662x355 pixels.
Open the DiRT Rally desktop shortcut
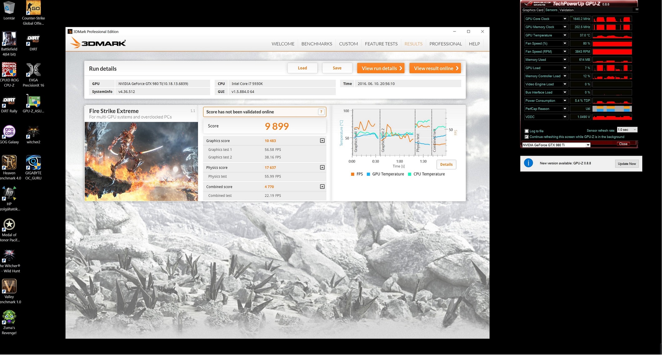click(x=9, y=103)
